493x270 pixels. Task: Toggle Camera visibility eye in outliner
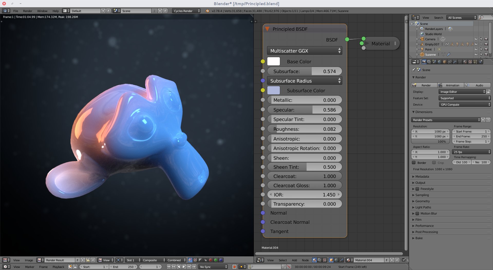click(476, 39)
